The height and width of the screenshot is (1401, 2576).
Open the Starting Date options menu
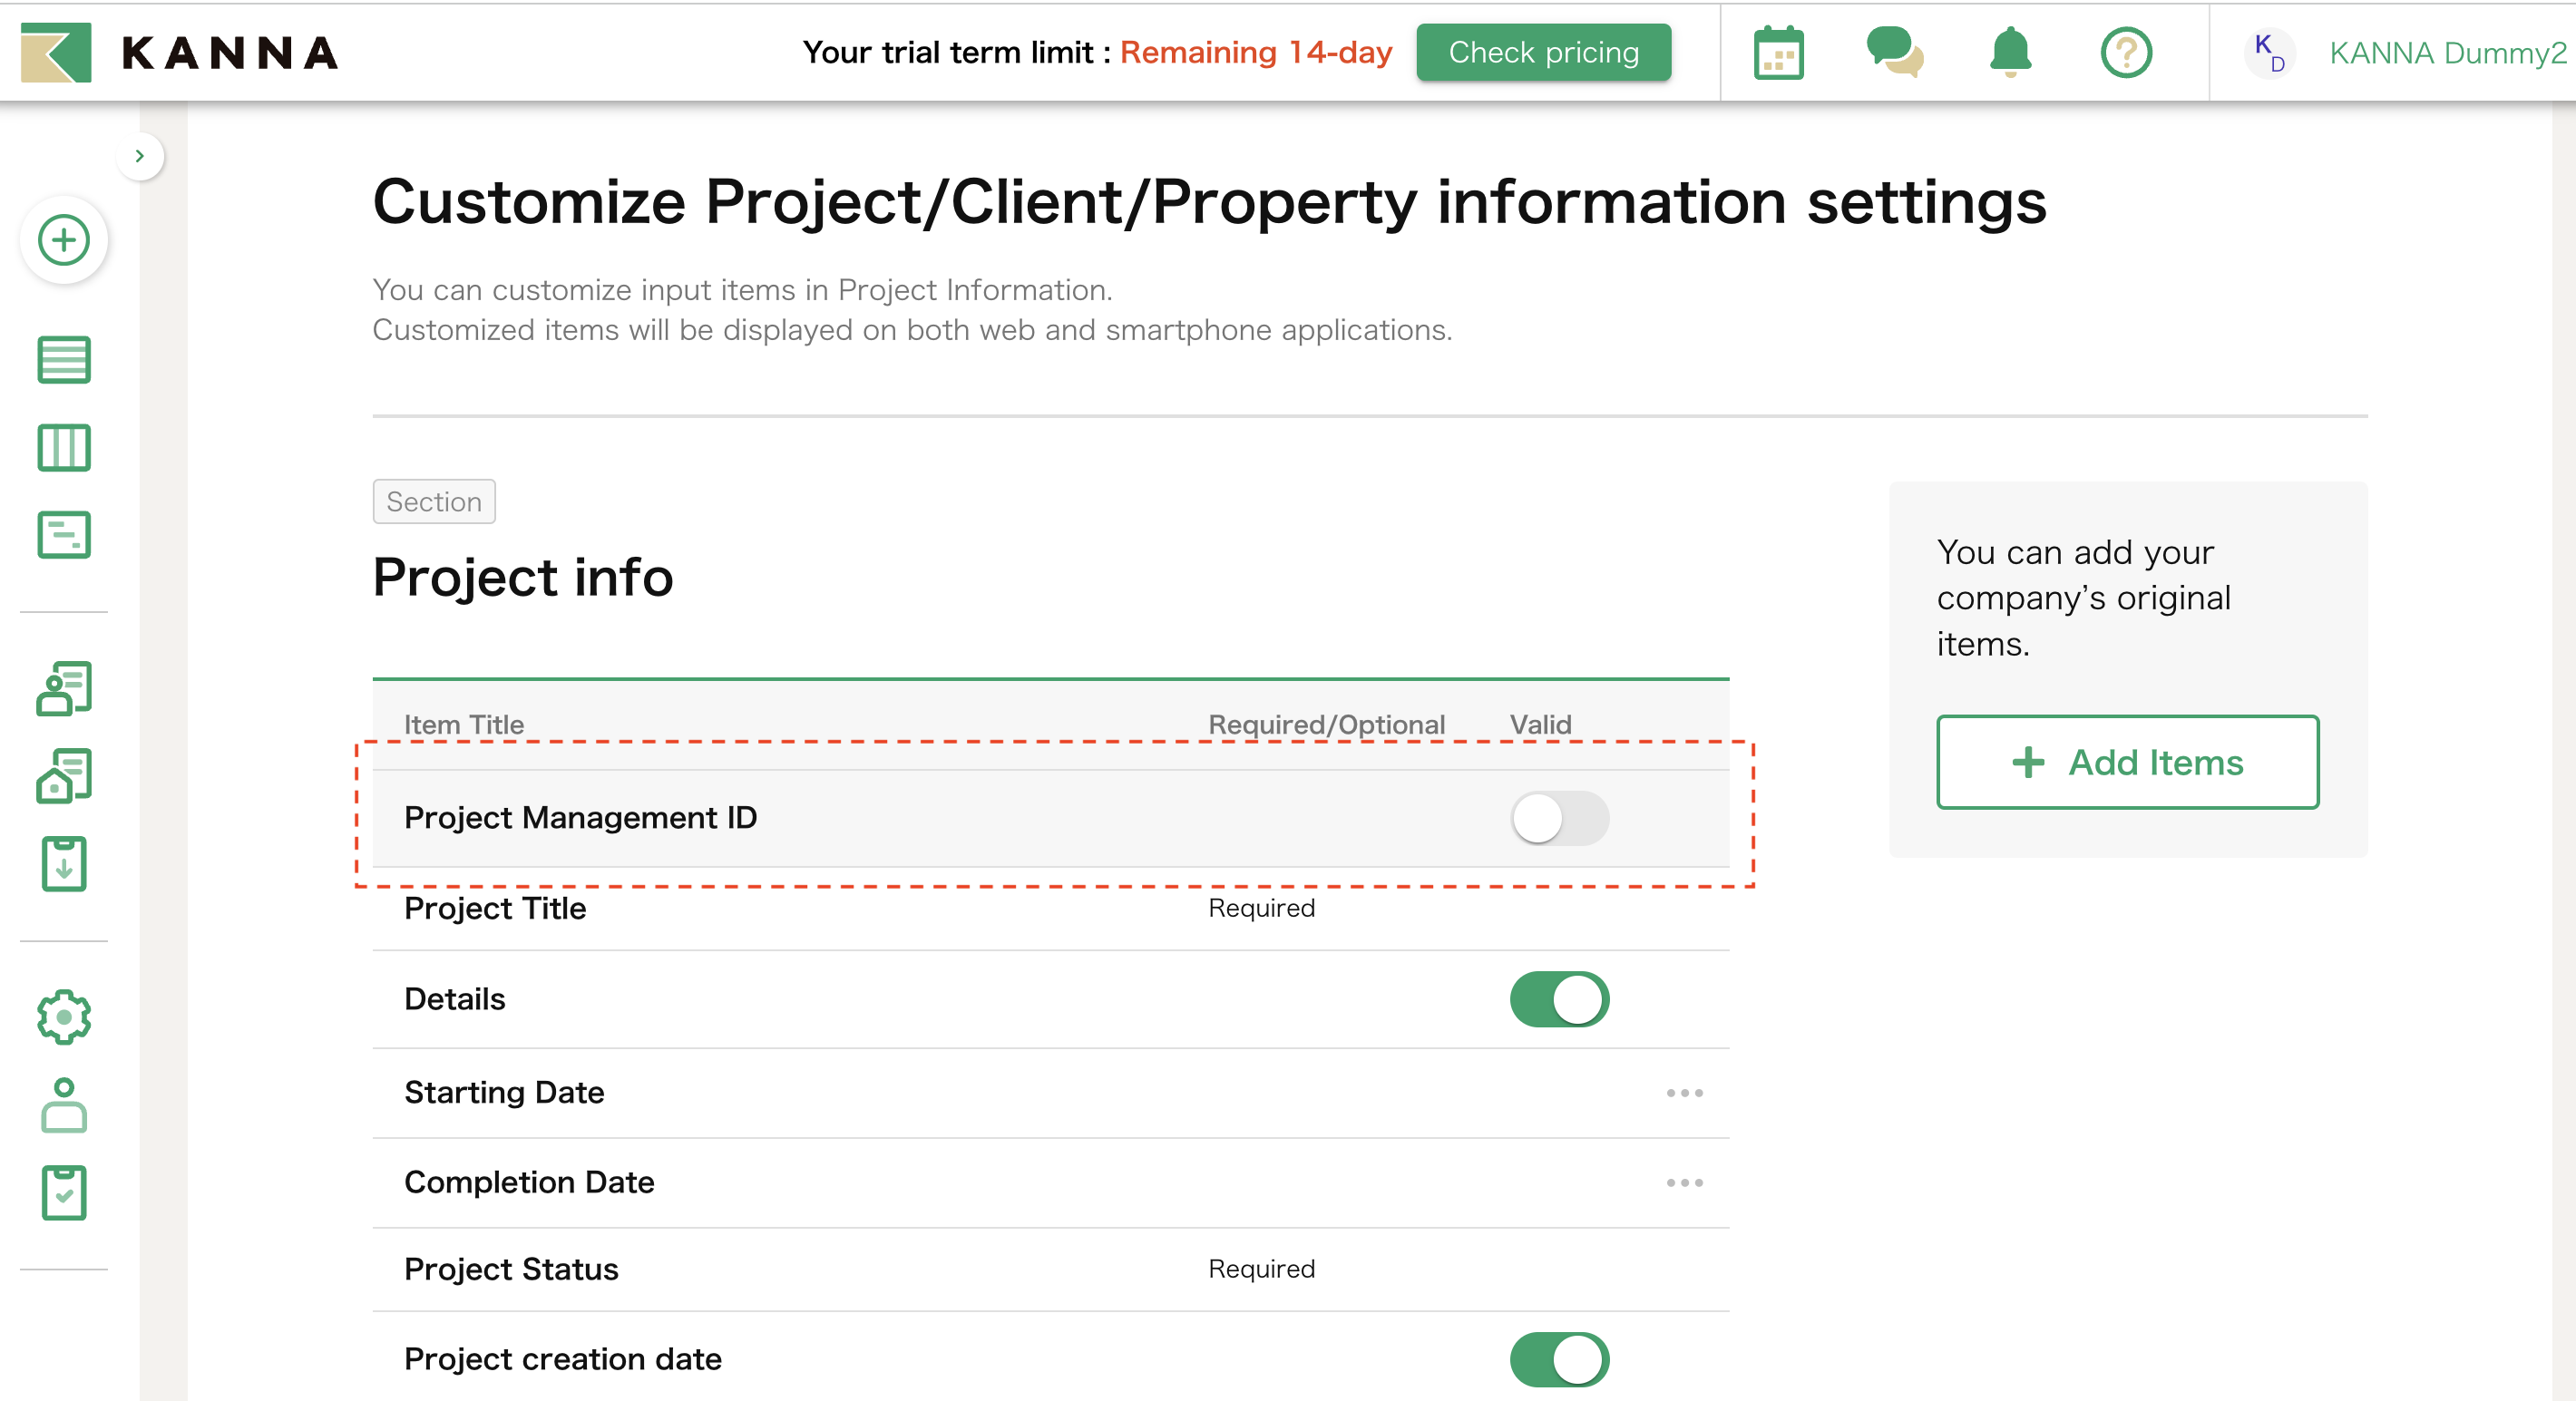coord(1685,1093)
